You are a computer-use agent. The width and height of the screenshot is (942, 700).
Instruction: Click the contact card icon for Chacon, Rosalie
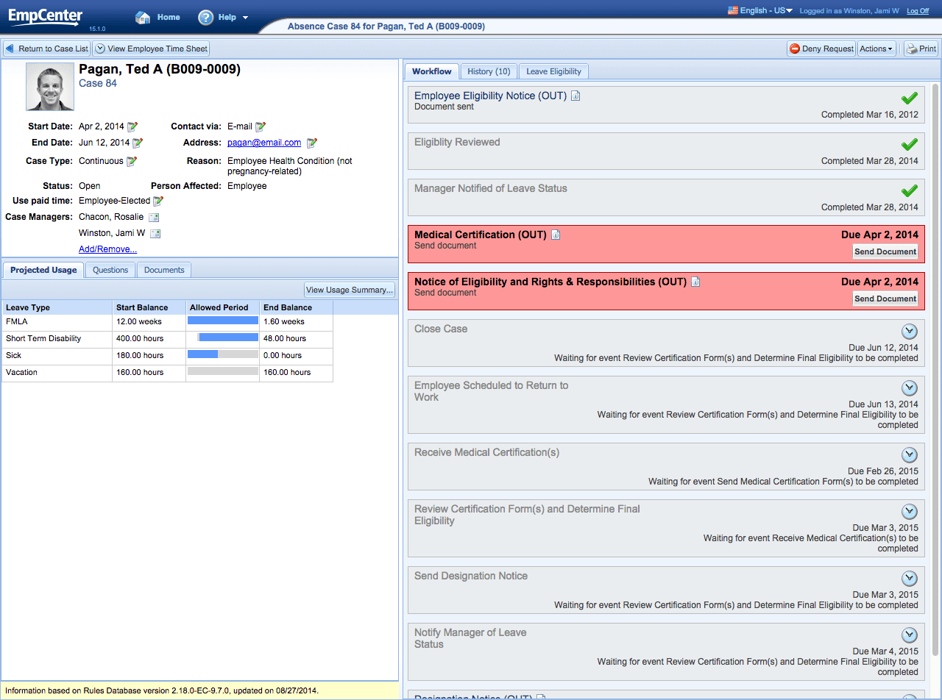pyautogui.click(x=154, y=217)
